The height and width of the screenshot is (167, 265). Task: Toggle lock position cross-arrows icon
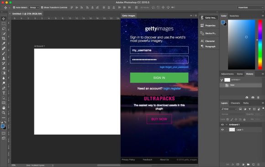(x=236, y=120)
